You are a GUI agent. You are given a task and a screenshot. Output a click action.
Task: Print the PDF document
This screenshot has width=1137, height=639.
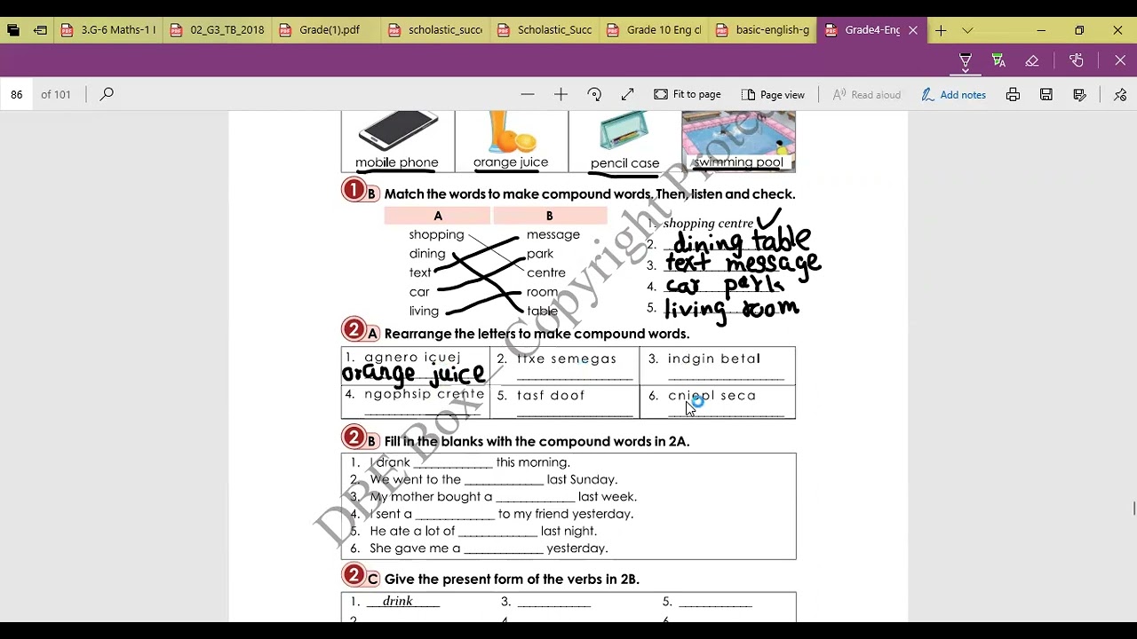pyautogui.click(x=1013, y=94)
